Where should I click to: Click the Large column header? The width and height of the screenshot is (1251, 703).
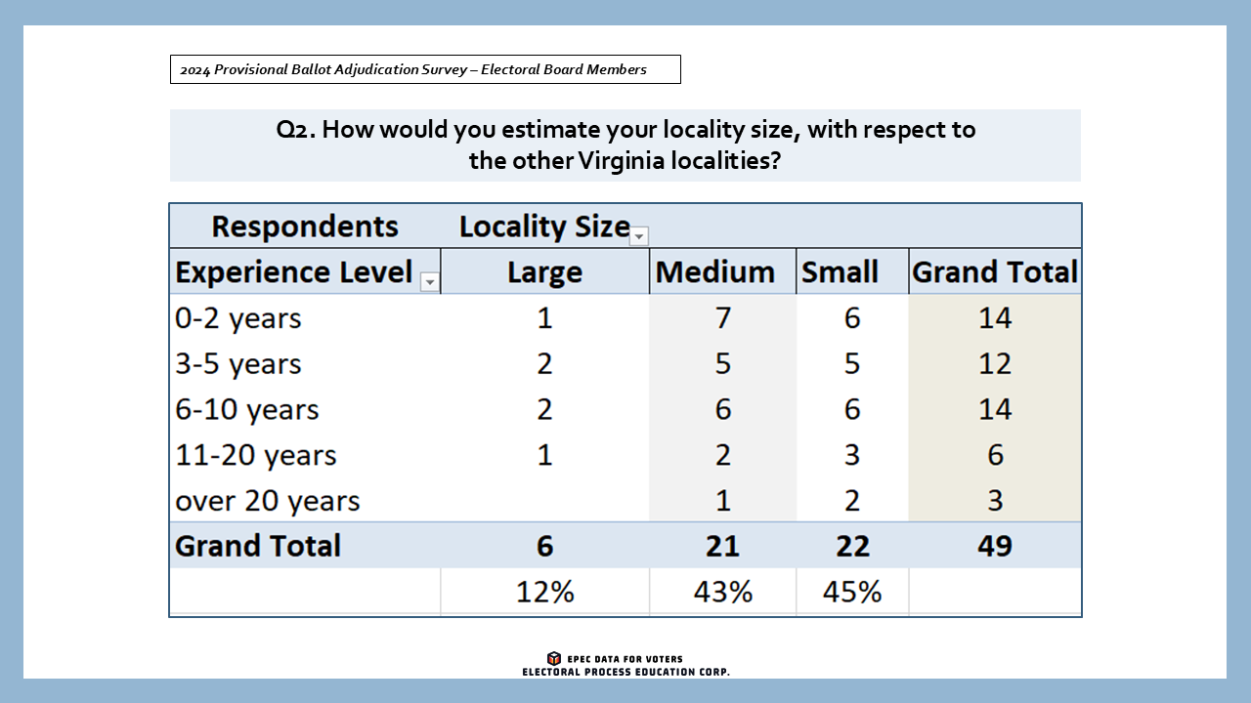(x=544, y=271)
